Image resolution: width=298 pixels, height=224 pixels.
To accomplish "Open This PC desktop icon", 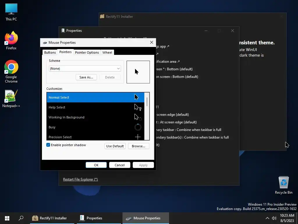I will (x=11, y=12).
